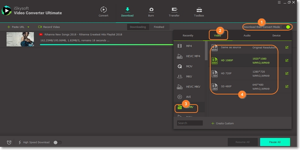Switch to the Convert section icon
This screenshot has width=300, height=150.
click(x=104, y=10)
